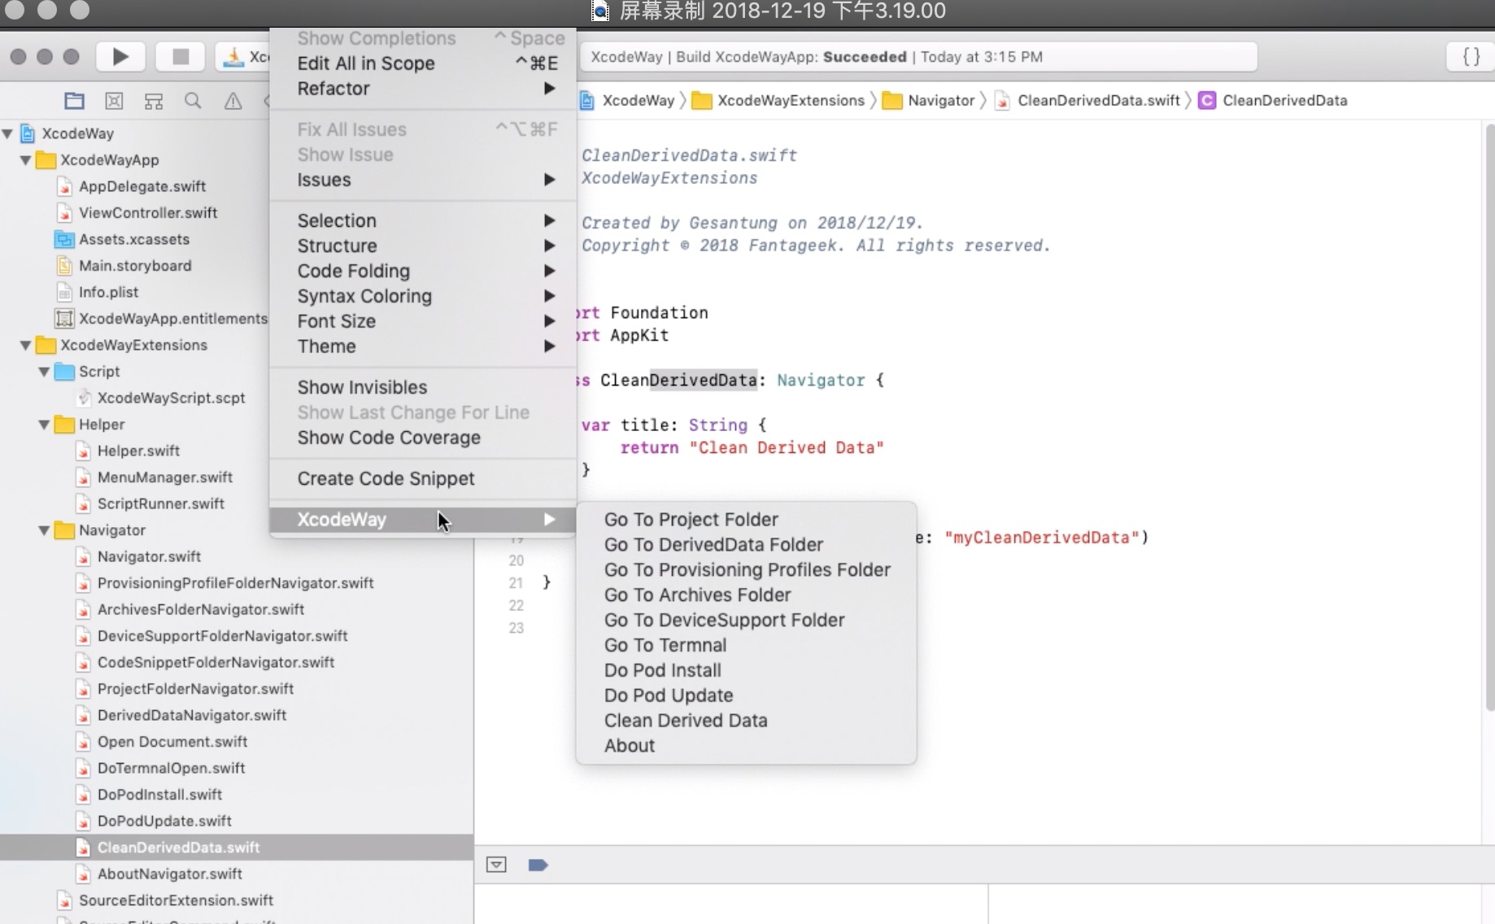Open the Symbol navigator icon

coord(154,101)
